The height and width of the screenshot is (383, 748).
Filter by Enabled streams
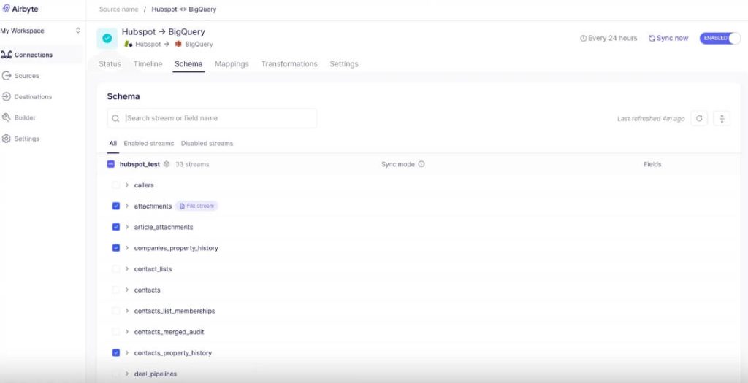pyautogui.click(x=149, y=144)
